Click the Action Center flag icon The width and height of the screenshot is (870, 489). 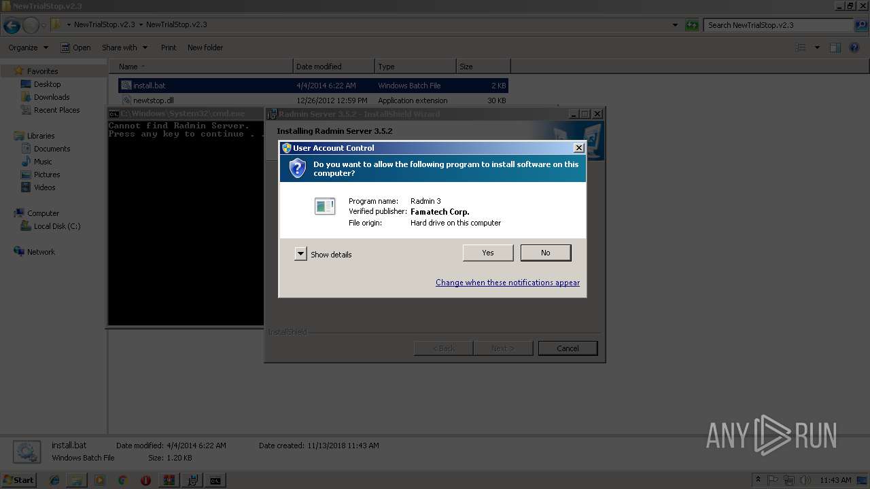[x=772, y=480]
